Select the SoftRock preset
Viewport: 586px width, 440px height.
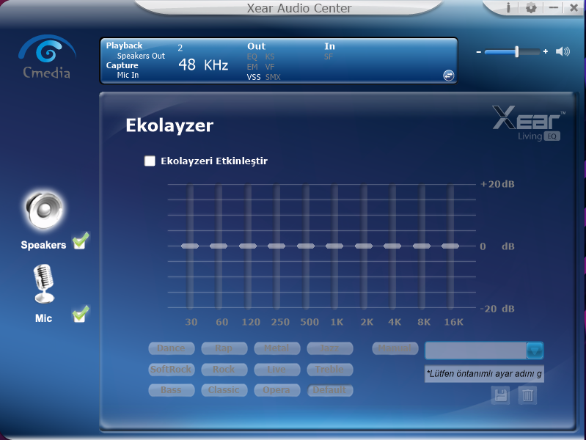tap(171, 370)
